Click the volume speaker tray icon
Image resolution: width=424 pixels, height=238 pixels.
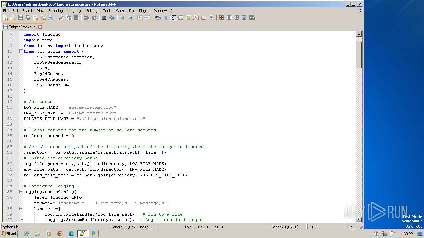click(376, 234)
